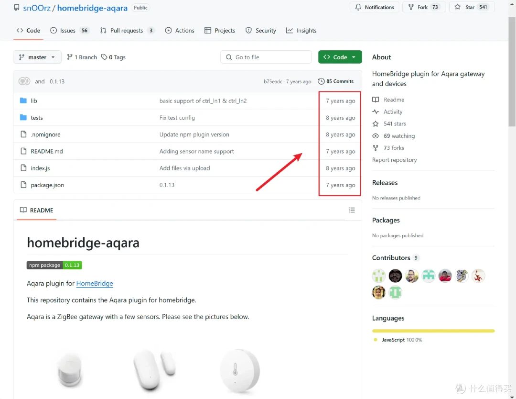Open the Actions tab

(x=180, y=30)
